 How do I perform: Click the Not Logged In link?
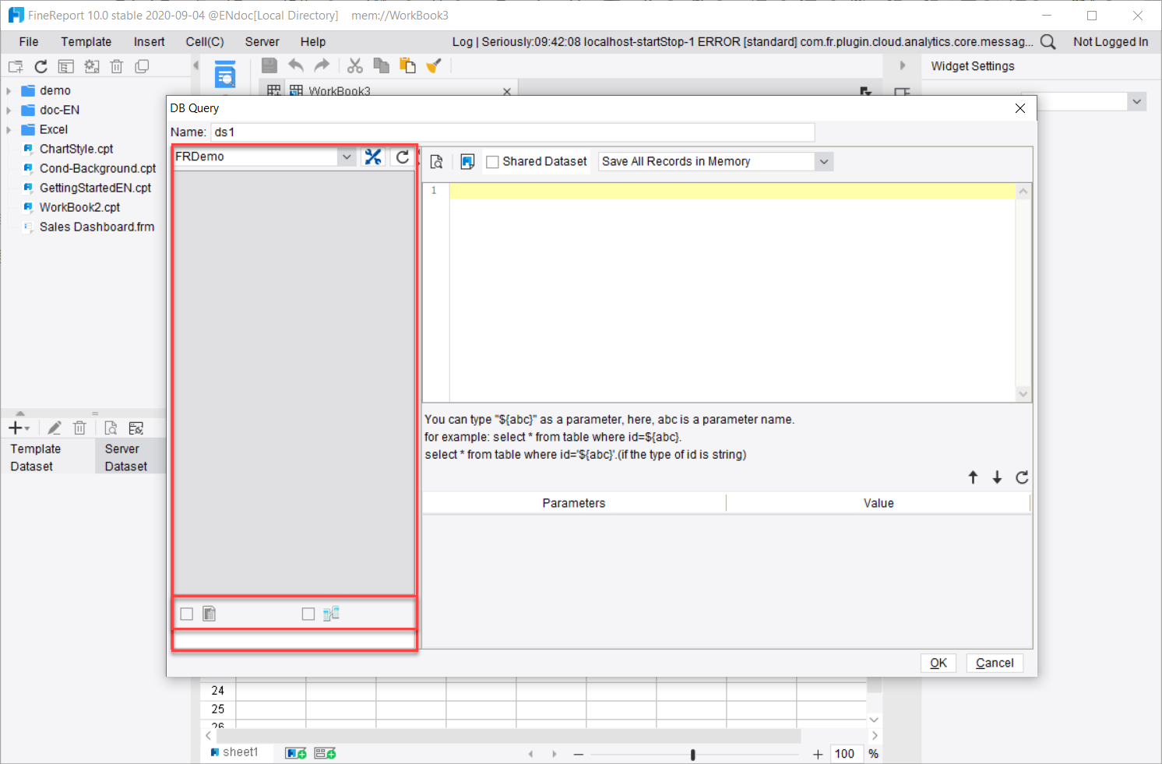tap(1111, 42)
